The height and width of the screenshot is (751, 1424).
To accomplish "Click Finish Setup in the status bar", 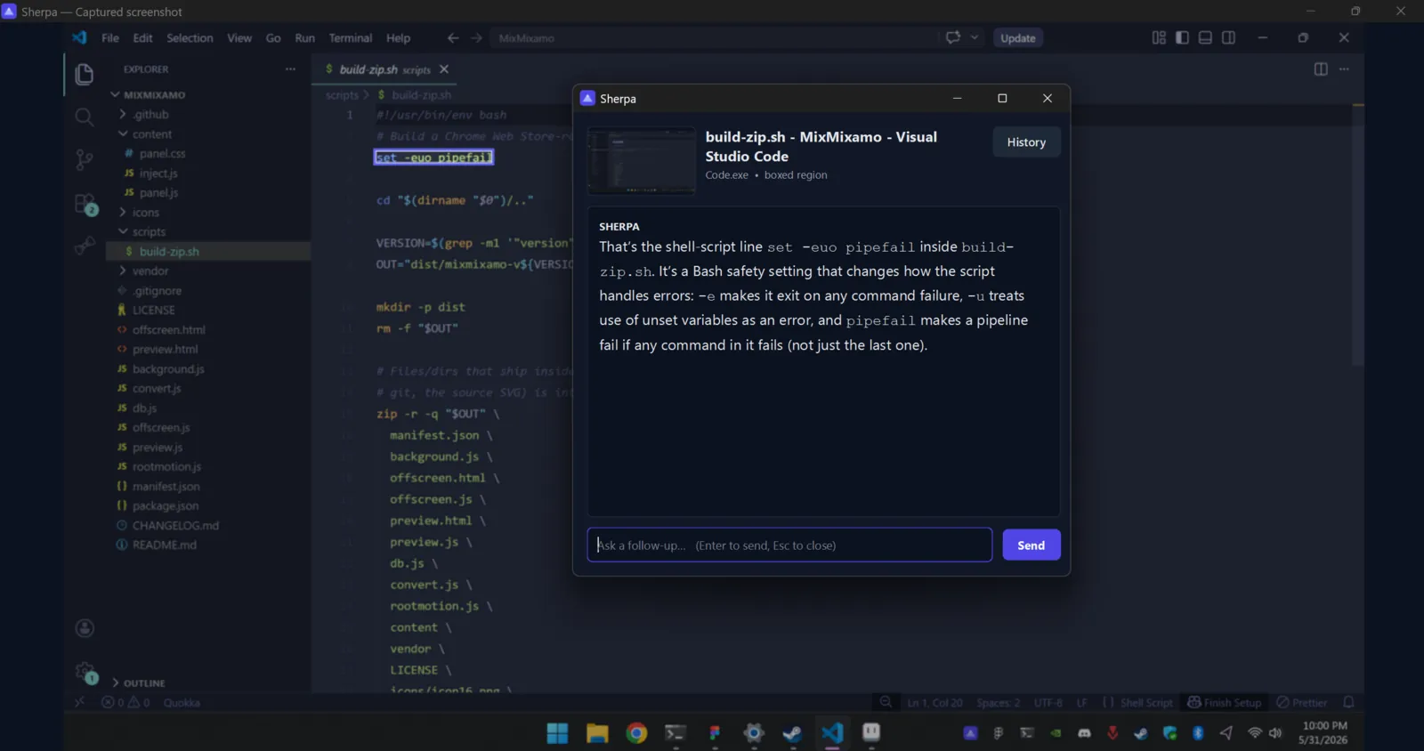I will click(1225, 702).
